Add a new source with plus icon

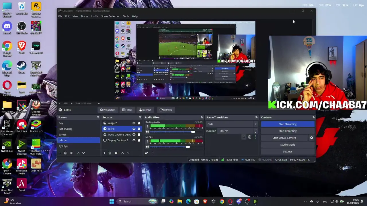[104, 153]
